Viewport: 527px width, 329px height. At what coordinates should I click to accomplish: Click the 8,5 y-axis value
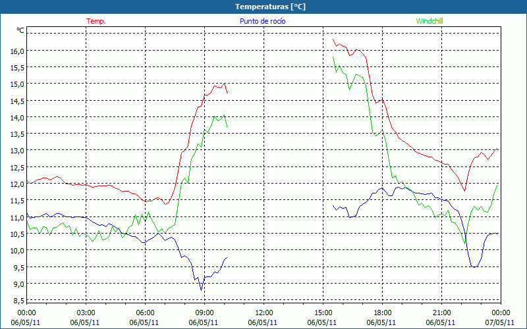coord(19,300)
